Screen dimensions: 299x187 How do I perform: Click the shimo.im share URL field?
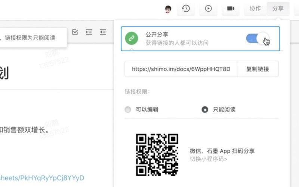point(181,69)
